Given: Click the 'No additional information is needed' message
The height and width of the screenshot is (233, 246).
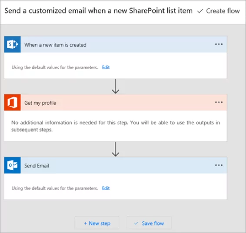Looking at the screenshot, I should pos(116,126).
